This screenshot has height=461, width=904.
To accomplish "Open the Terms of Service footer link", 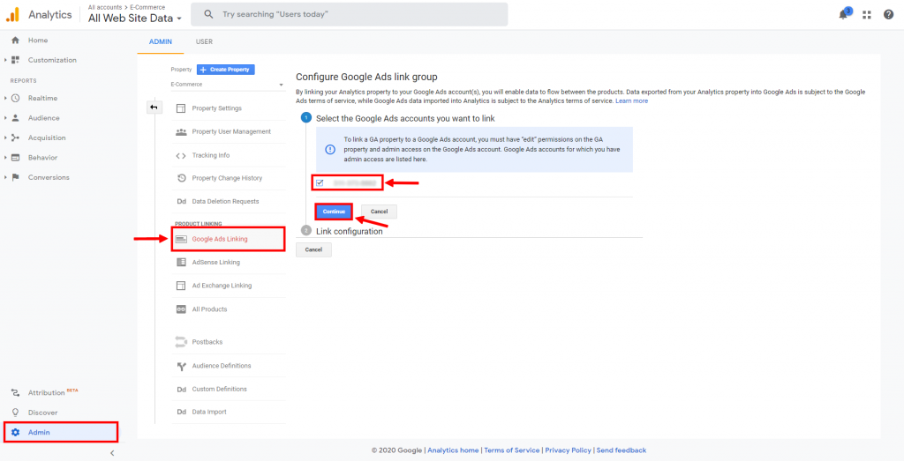I will pyautogui.click(x=512, y=450).
